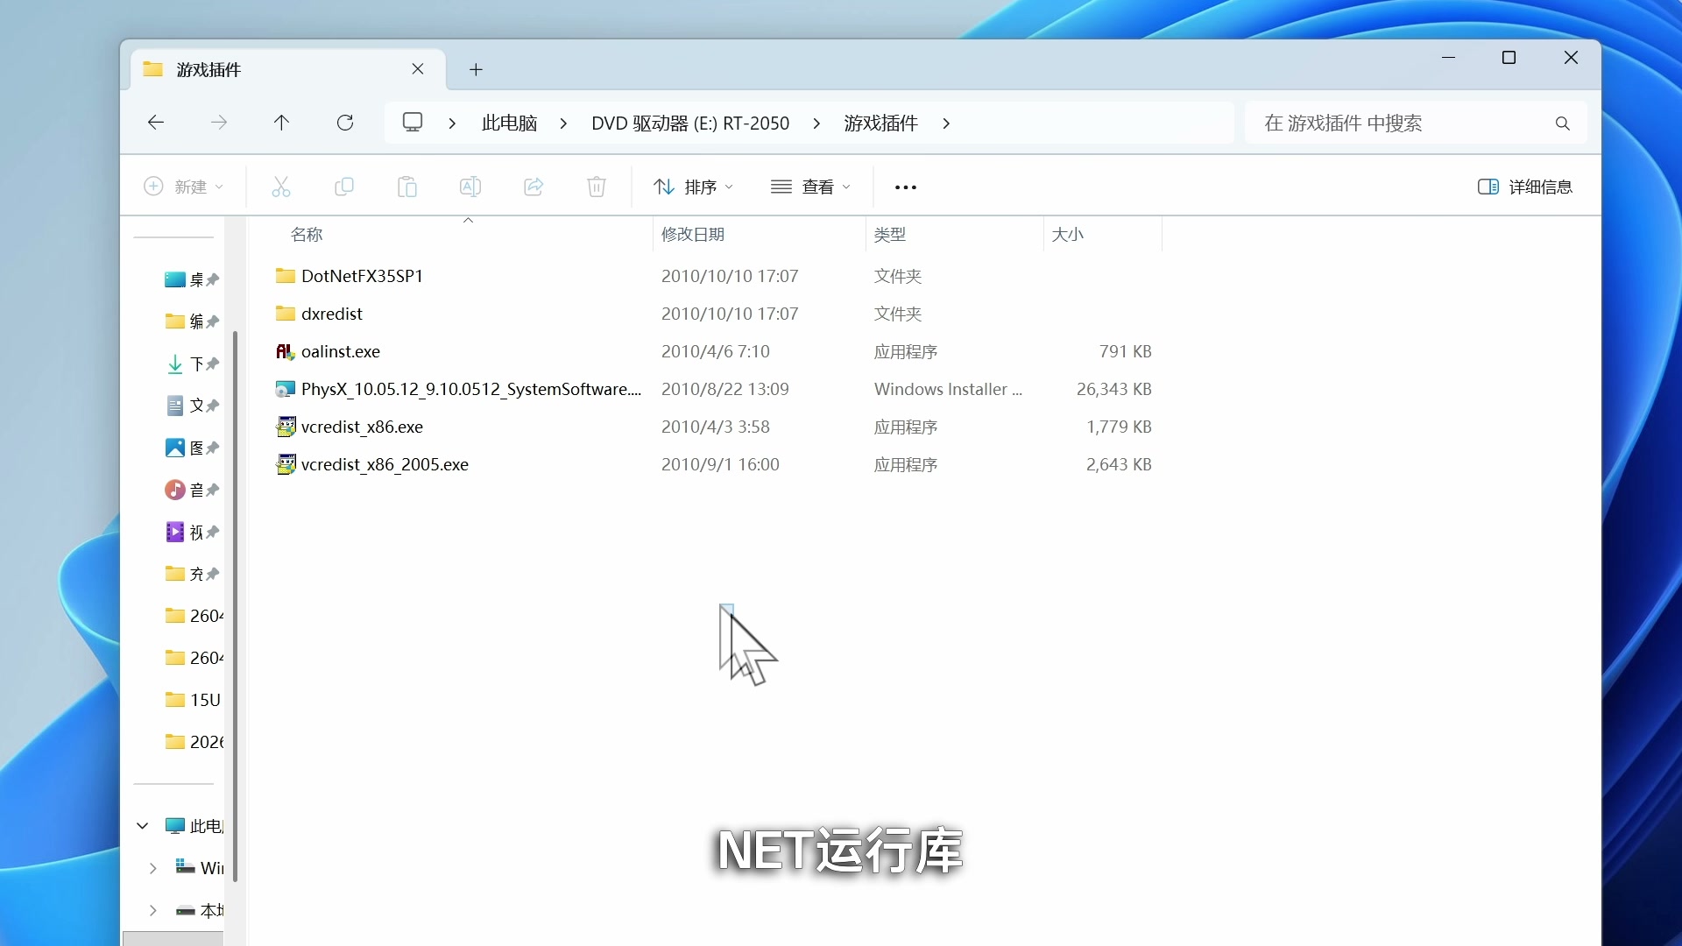Click chevron before 此电脑 breadcrumb
This screenshot has width=1682, height=946.
452,124
